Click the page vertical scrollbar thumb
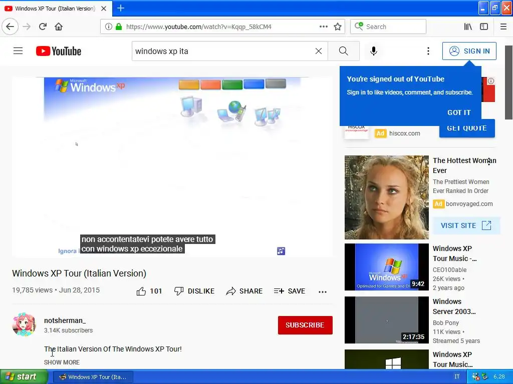513x384 pixels. pos(509,82)
